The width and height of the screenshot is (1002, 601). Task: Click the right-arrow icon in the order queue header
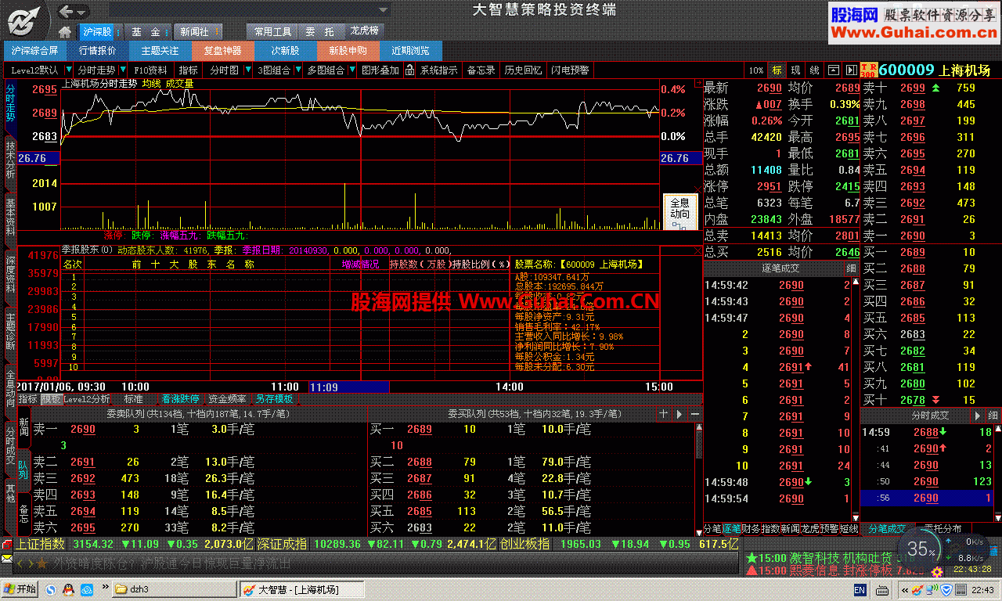click(x=679, y=414)
